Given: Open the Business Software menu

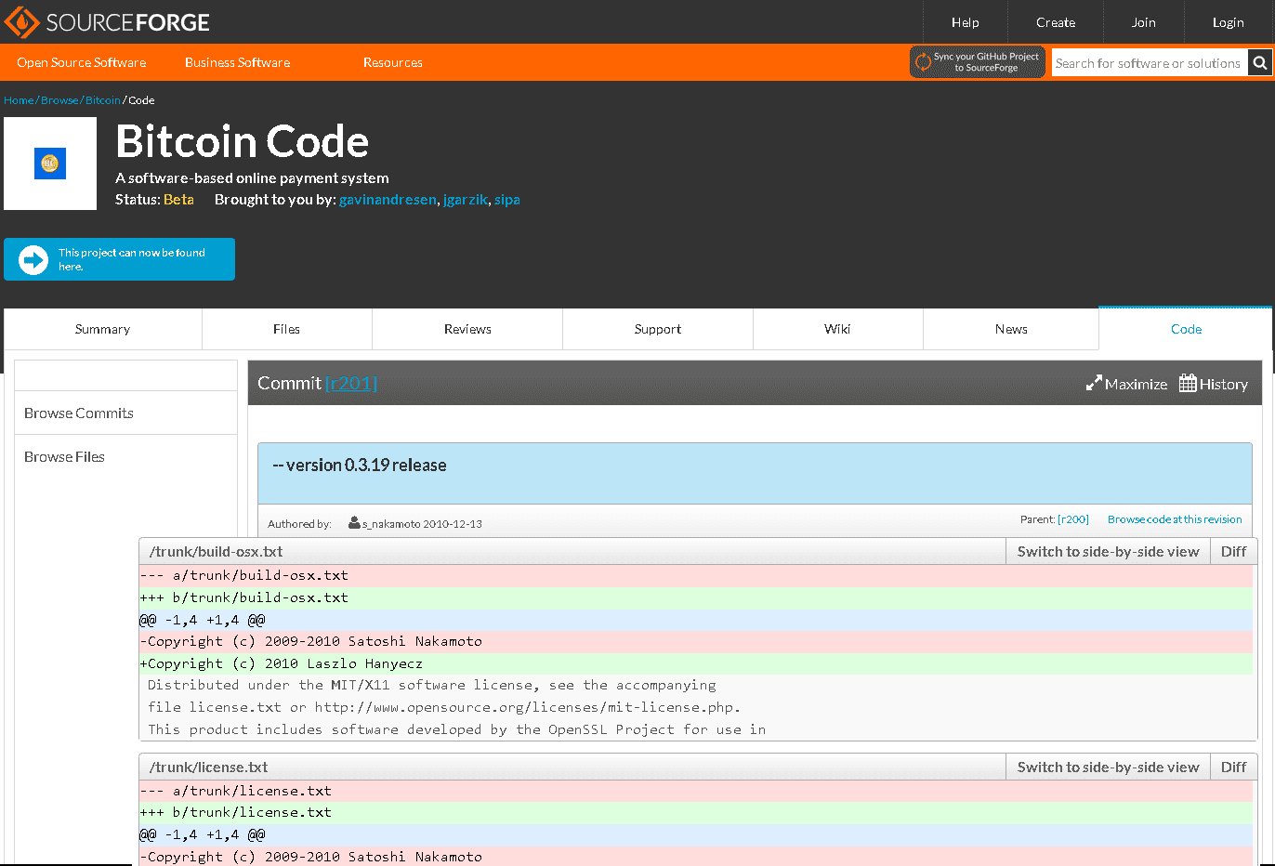Looking at the screenshot, I should coord(238,62).
